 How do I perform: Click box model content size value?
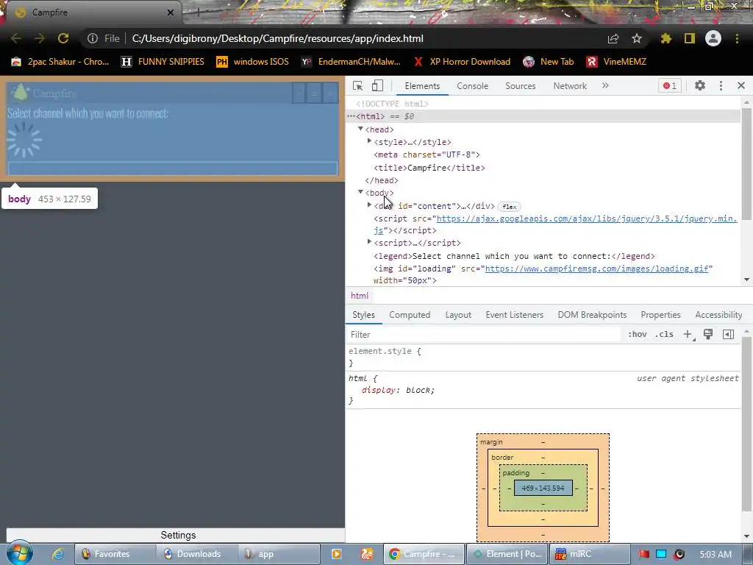(543, 488)
